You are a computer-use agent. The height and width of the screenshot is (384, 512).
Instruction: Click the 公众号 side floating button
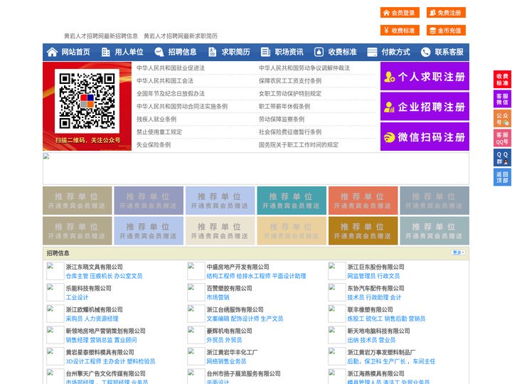coord(502,119)
